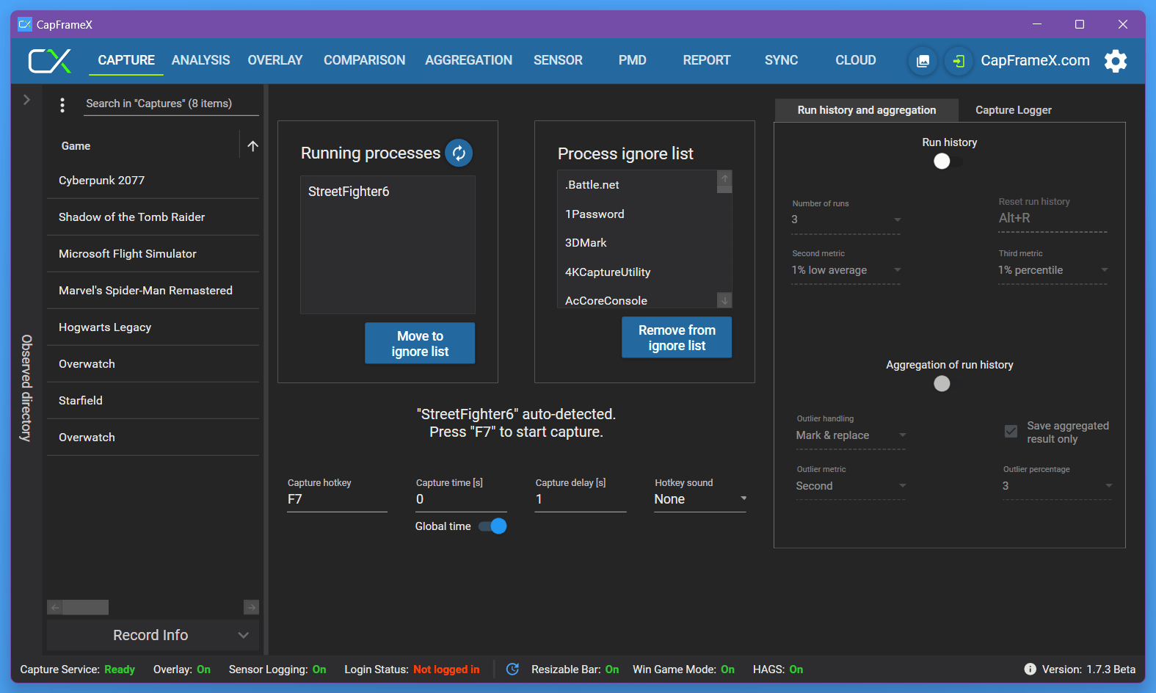
Task: Refresh the running processes list
Action: click(459, 153)
